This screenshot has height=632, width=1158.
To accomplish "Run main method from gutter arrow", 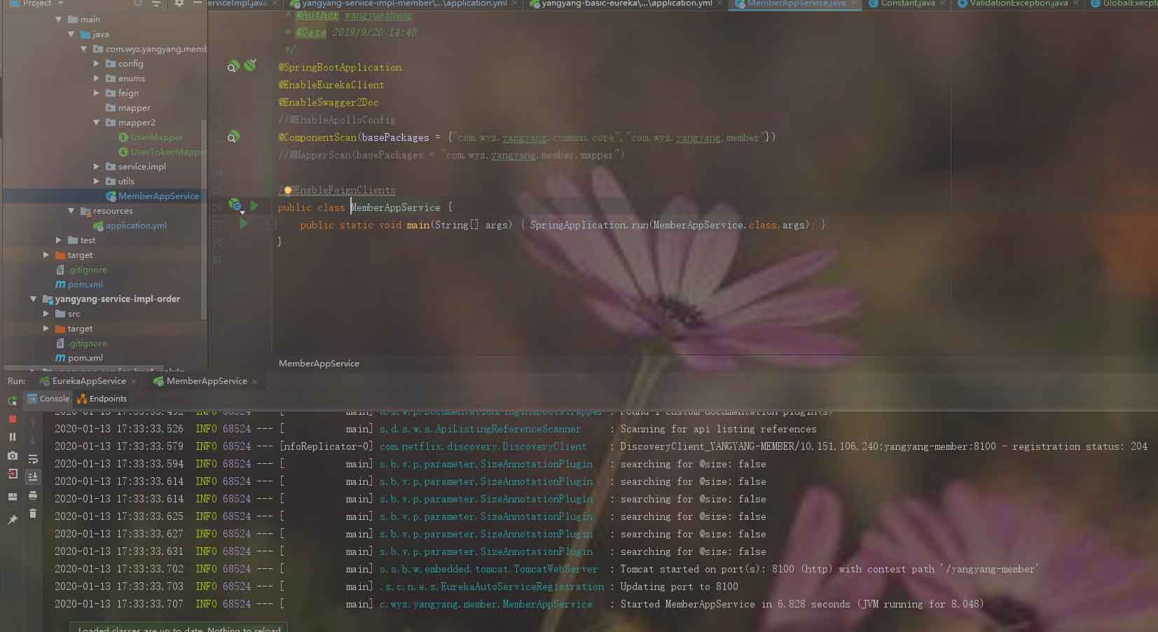I will [x=243, y=224].
